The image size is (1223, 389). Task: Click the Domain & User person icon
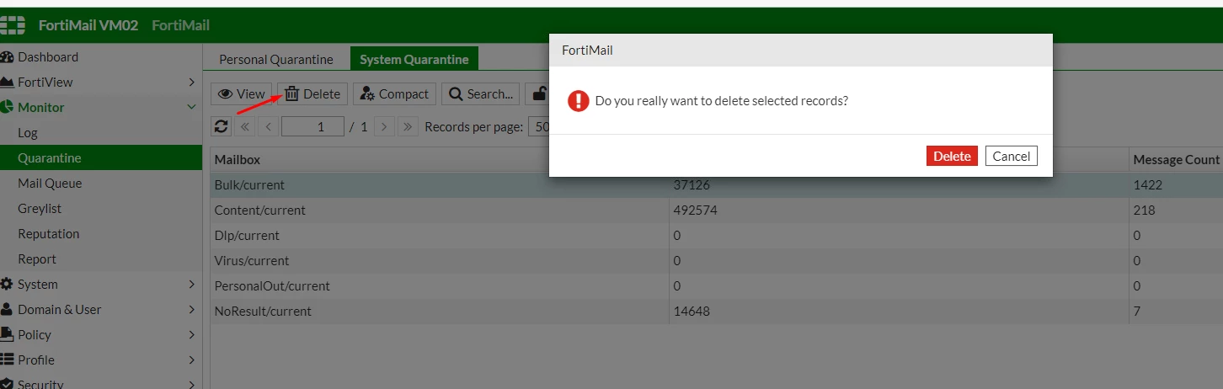(7, 310)
